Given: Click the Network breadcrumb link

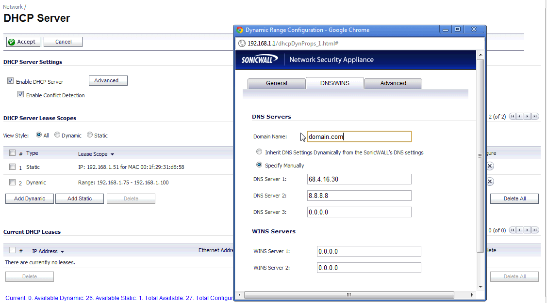Looking at the screenshot, I should (x=13, y=7).
